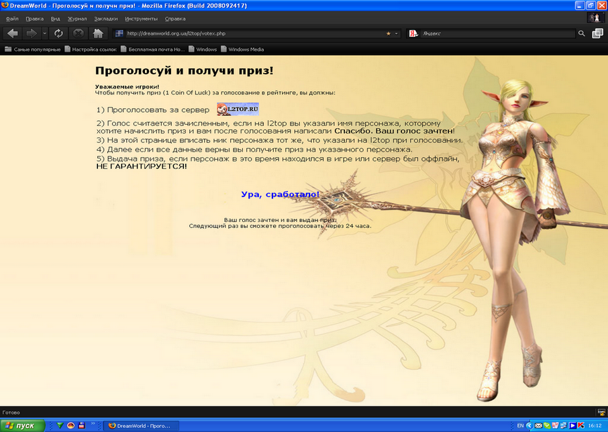Click the Спасибо. Ваш голос зачтен text

(x=393, y=131)
